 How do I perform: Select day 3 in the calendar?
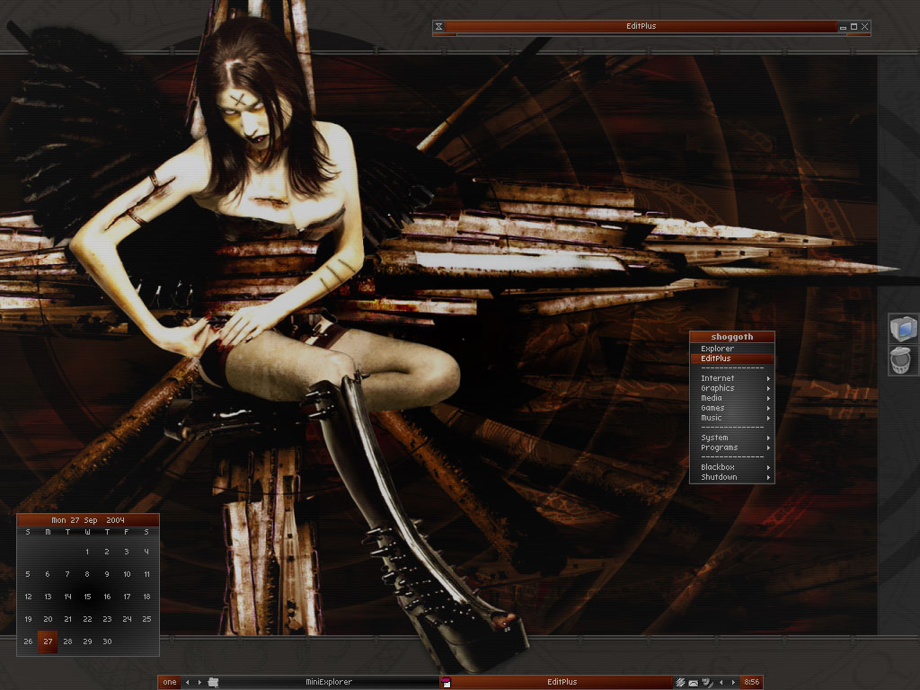pos(127,552)
